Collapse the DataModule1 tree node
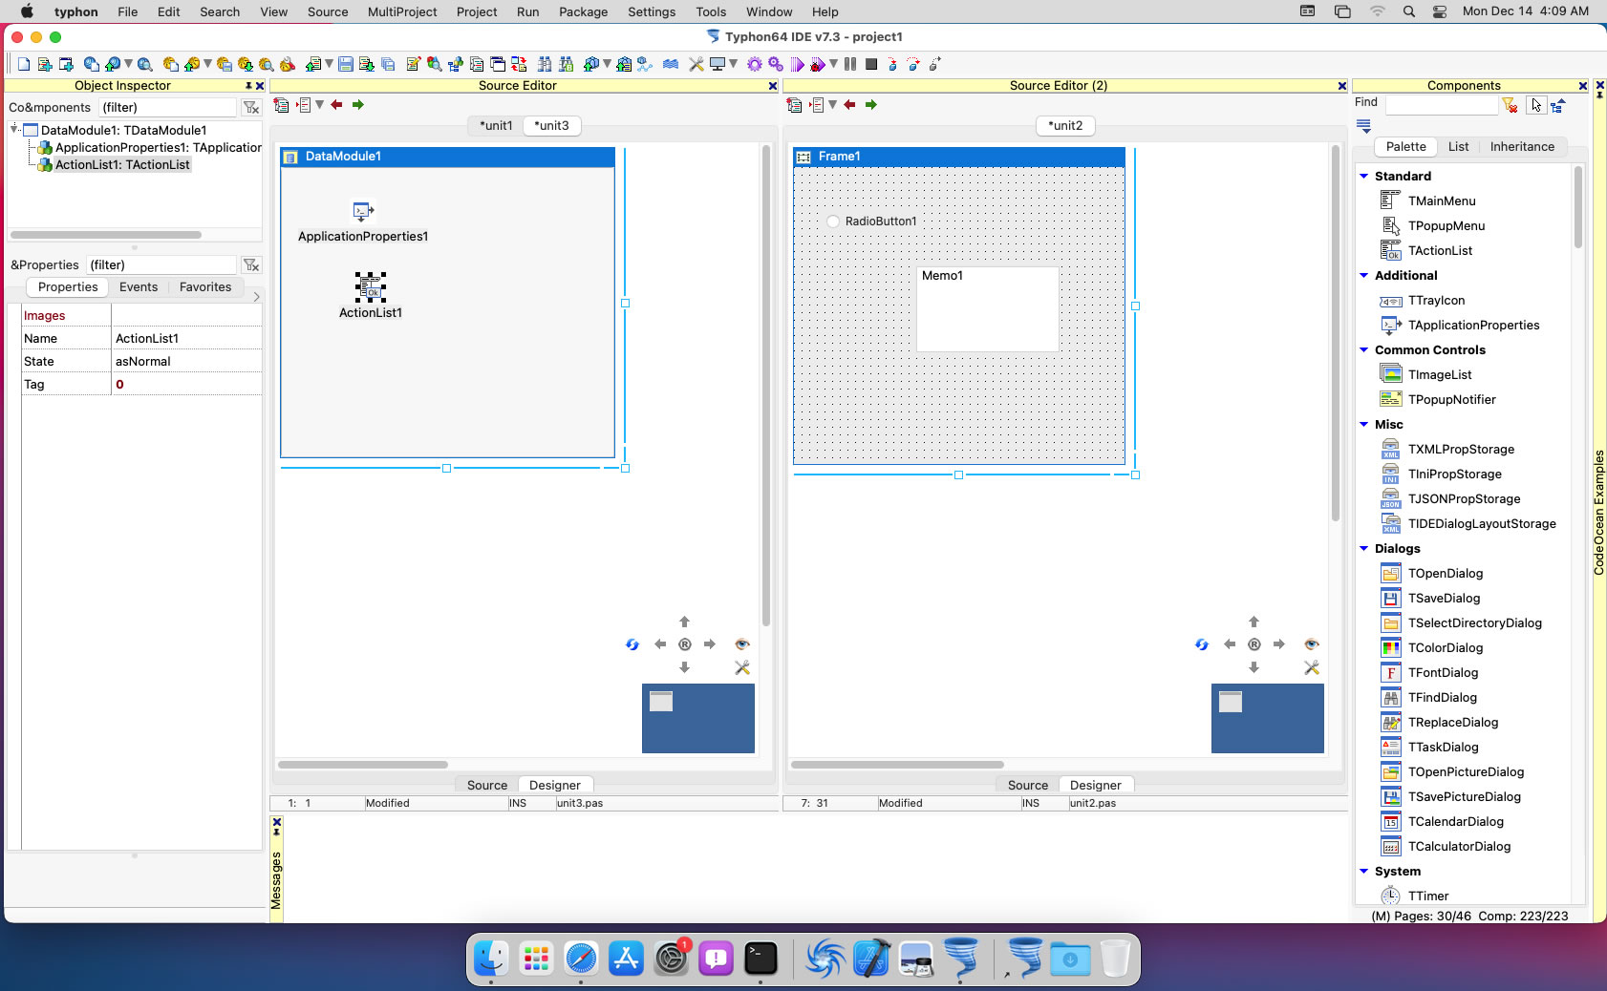Viewport: 1607px width, 991px height. coord(14,129)
